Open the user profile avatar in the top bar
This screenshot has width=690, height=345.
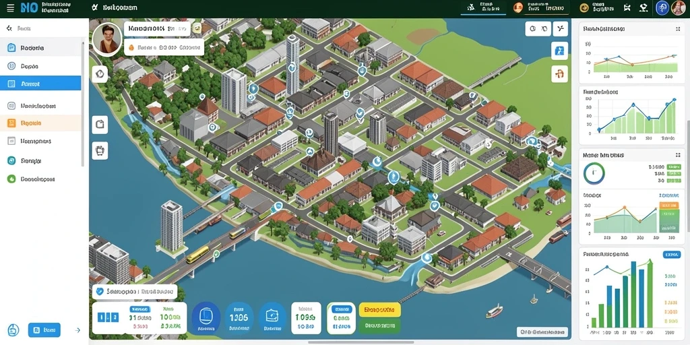coord(679,7)
